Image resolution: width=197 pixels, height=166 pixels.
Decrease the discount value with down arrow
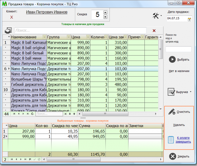105,17
